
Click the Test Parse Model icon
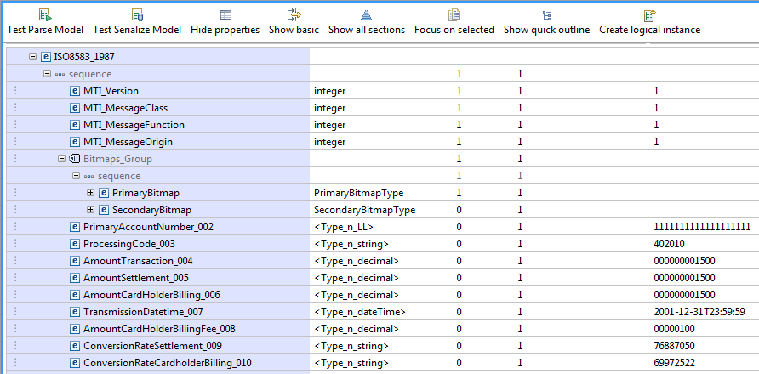45,15
